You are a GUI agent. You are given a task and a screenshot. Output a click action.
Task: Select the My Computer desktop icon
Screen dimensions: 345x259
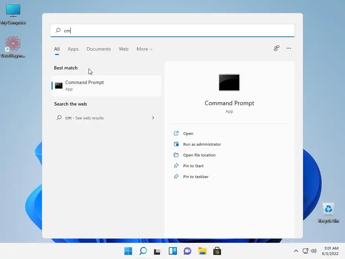tap(13, 14)
